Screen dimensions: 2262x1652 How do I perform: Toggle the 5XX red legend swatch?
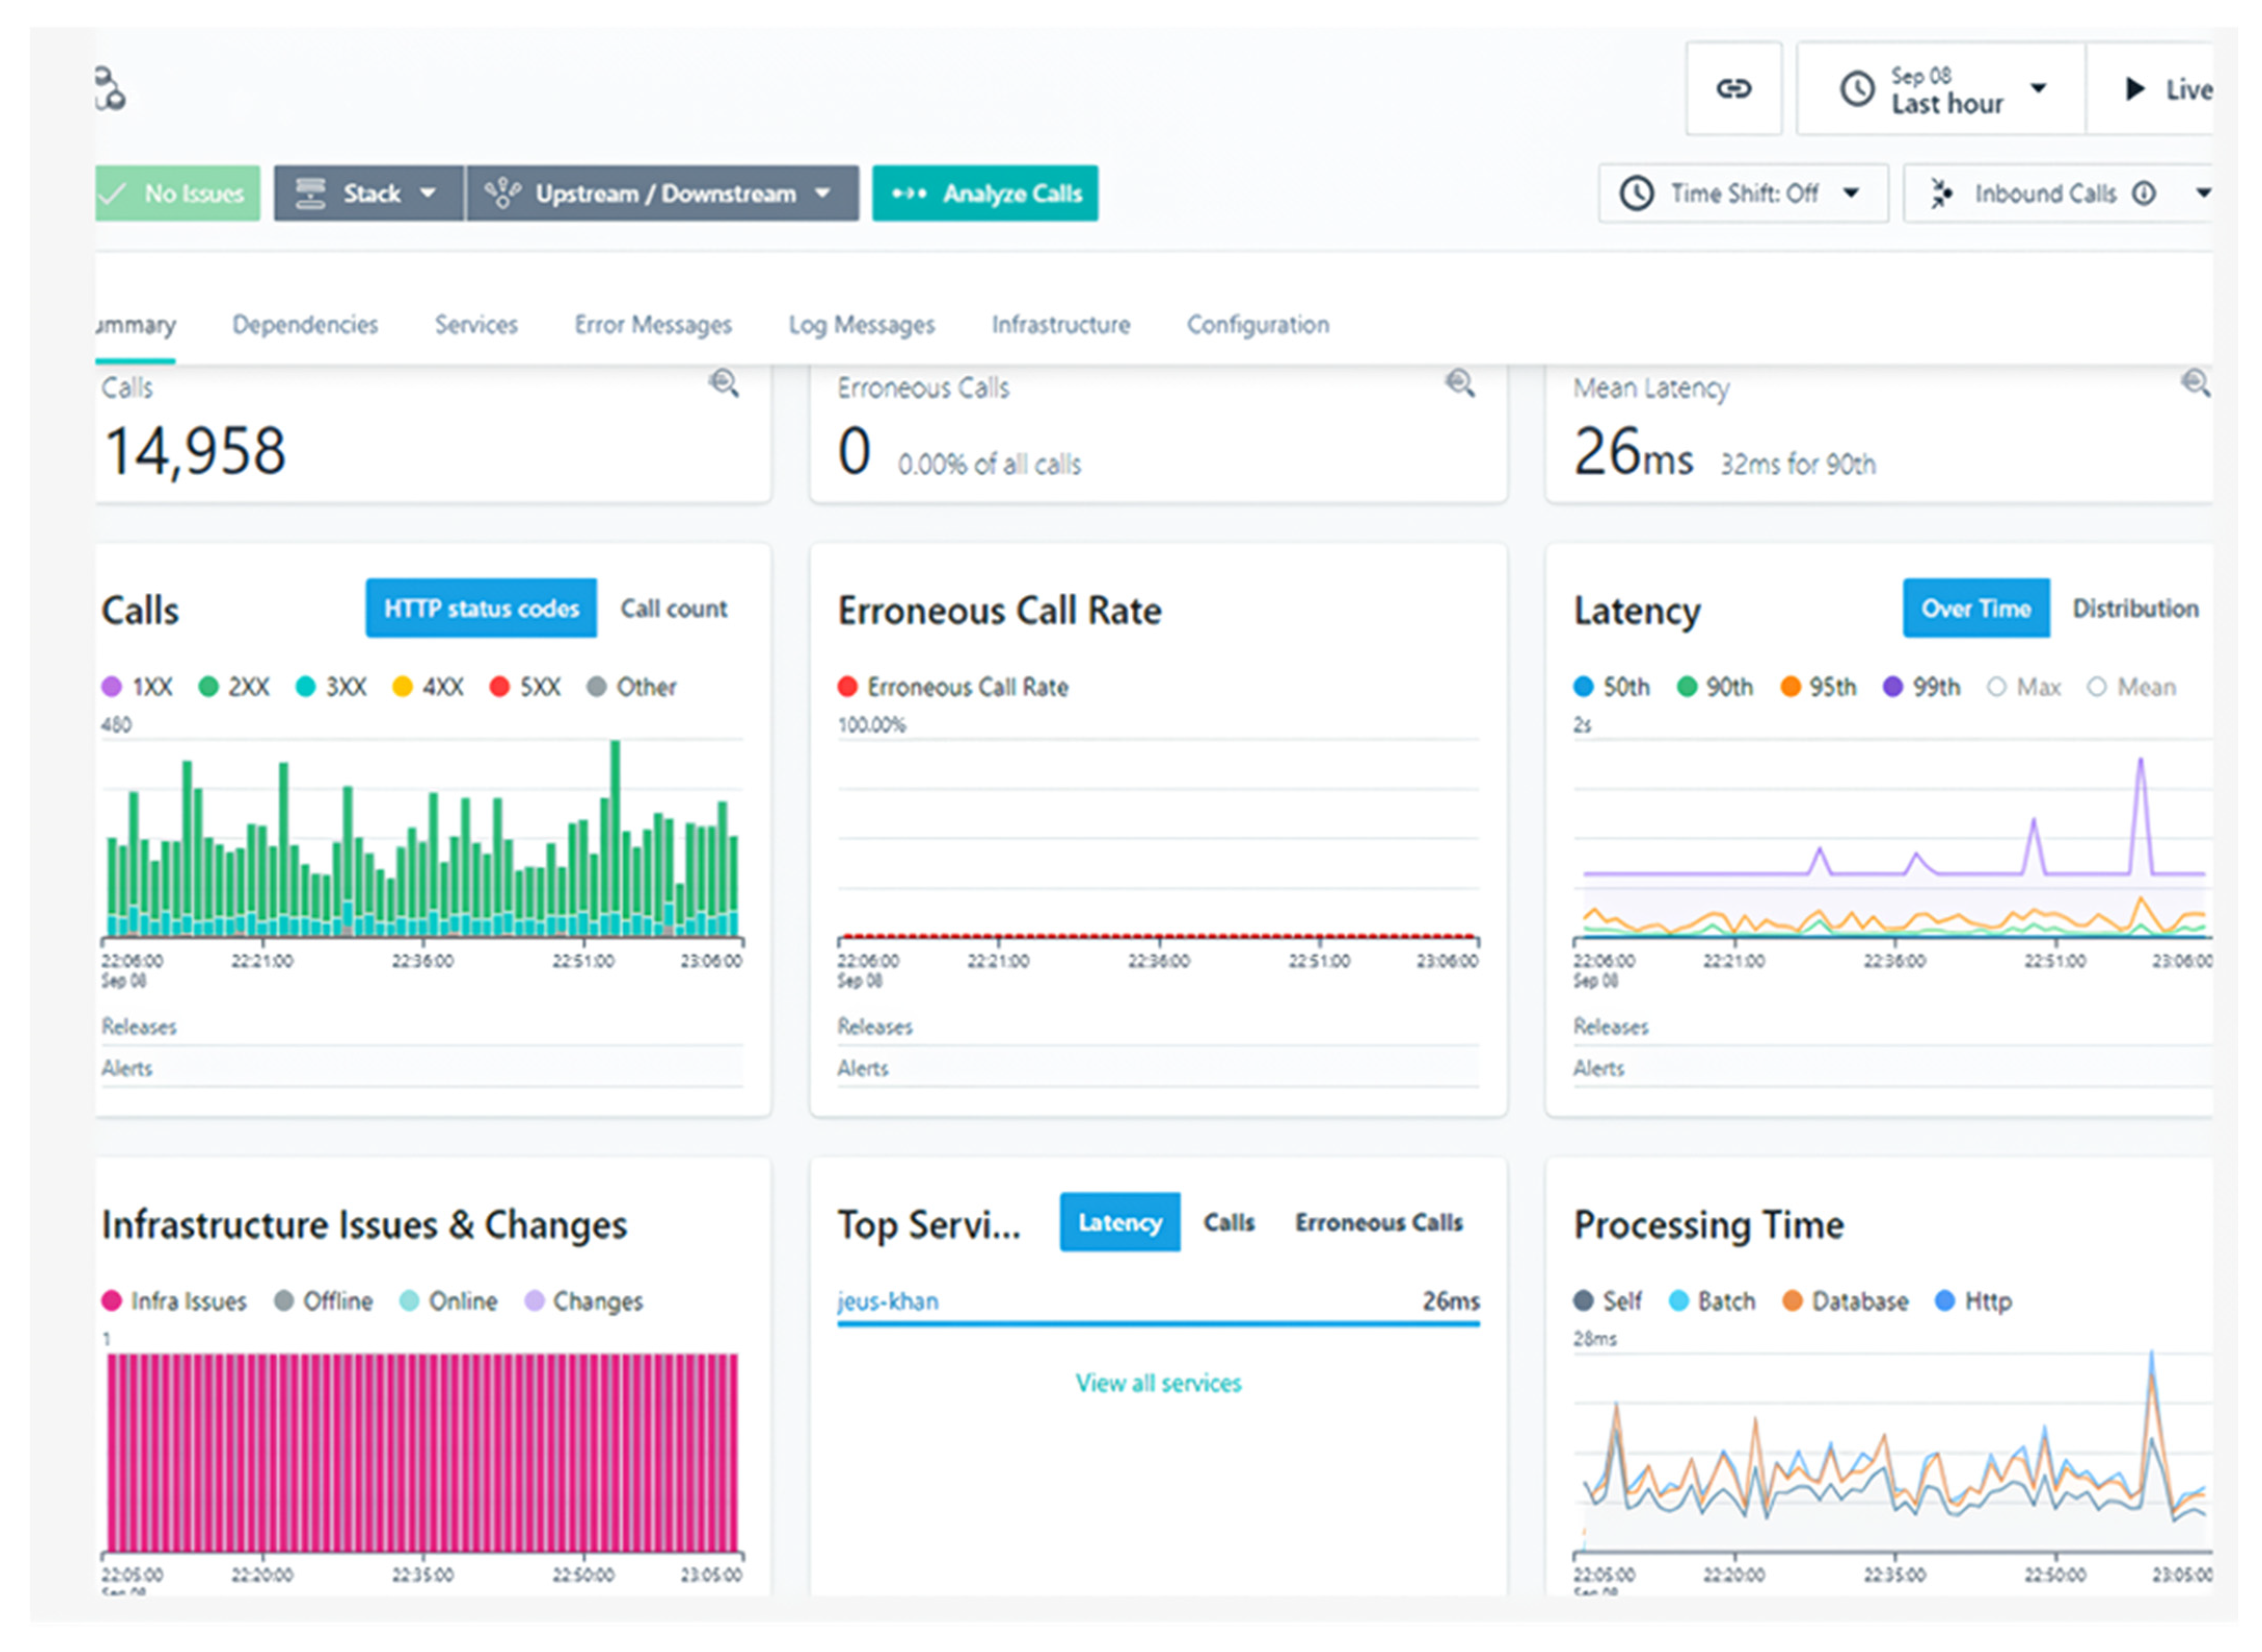(499, 687)
